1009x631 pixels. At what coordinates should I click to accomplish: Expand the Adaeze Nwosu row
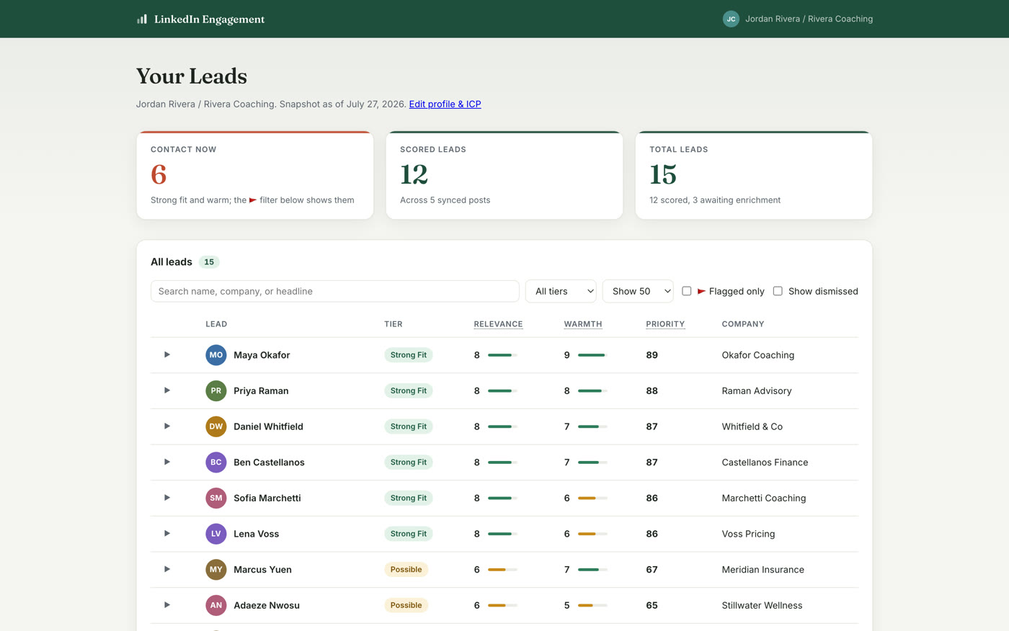[x=167, y=605]
